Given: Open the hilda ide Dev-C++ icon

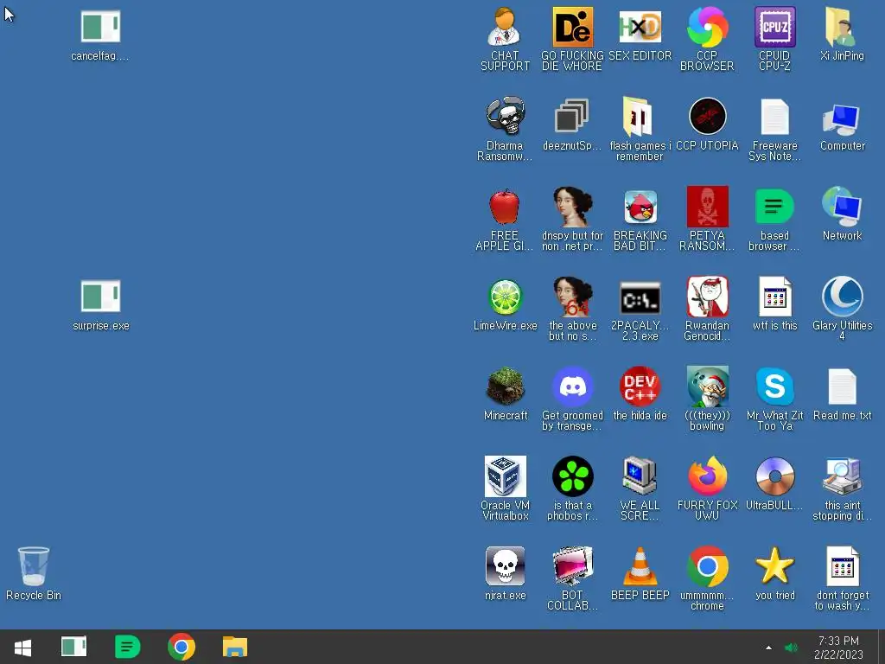Looking at the screenshot, I should pos(640,386).
